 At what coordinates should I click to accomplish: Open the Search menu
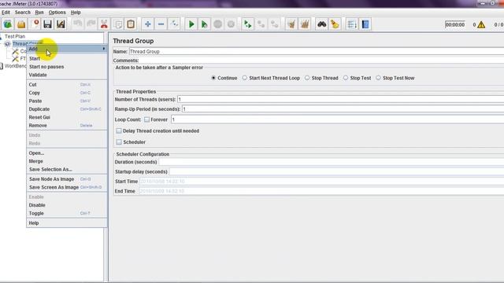pos(23,13)
